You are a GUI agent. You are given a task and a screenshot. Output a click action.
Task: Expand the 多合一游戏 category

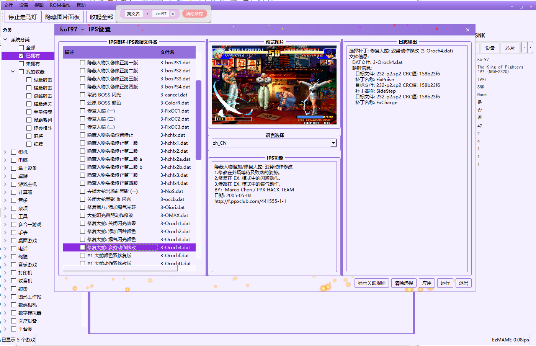(x=5, y=224)
